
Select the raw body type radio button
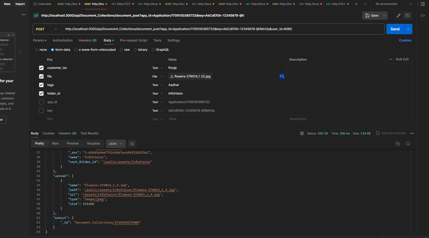(x=121, y=49)
